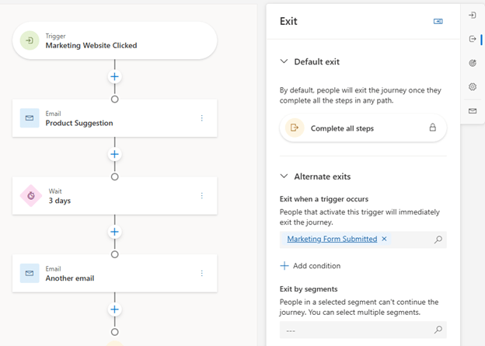This screenshot has width=485, height=346.
Task: Add step after Product Suggestion email
Action: pyautogui.click(x=115, y=155)
